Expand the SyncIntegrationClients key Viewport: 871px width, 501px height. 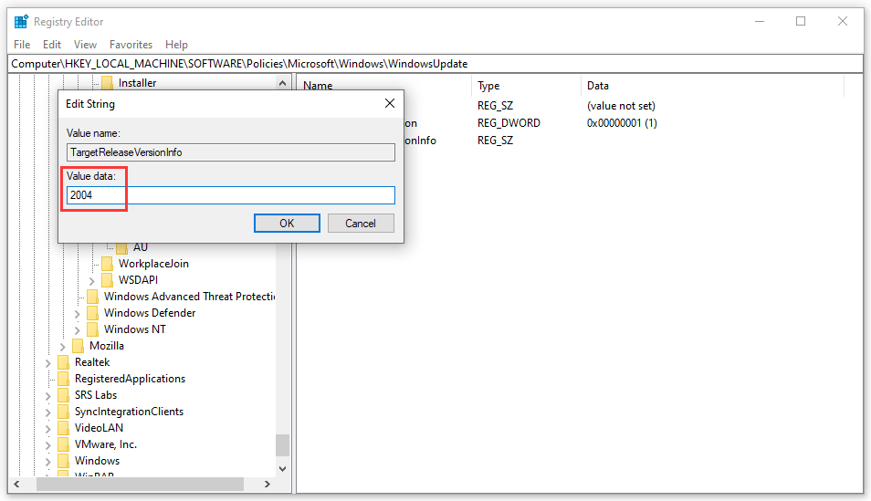pyautogui.click(x=47, y=412)
